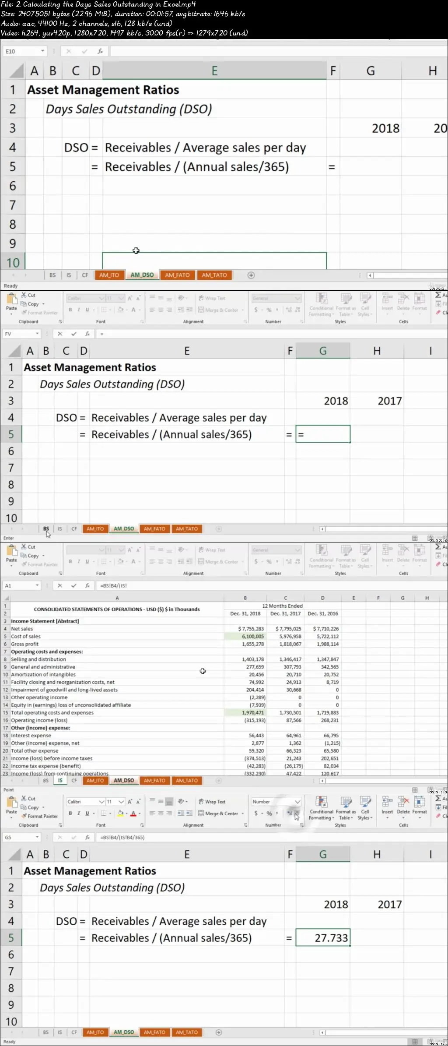Image resolution: width=448 pixels, height=1046 pixels.
Task: Click Insert Function fx beside the =BS!B4/(IS! formula
Action: tap(87, 585)
